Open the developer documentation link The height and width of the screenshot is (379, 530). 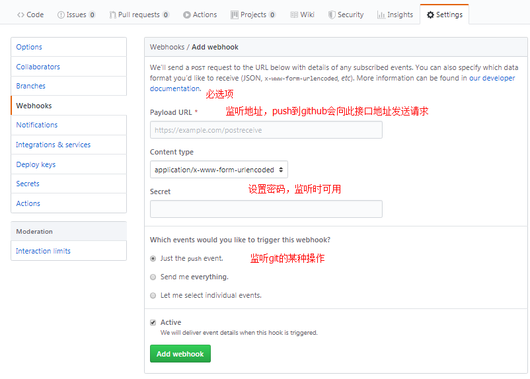pyautogui.click(x=492, y=78)
